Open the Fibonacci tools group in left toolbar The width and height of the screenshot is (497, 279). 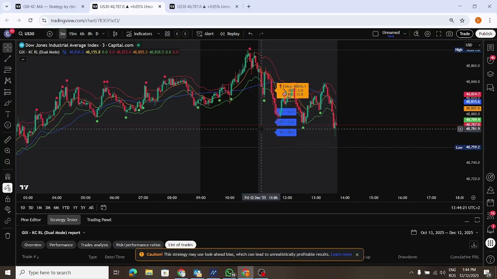click(x=7, y=70)
